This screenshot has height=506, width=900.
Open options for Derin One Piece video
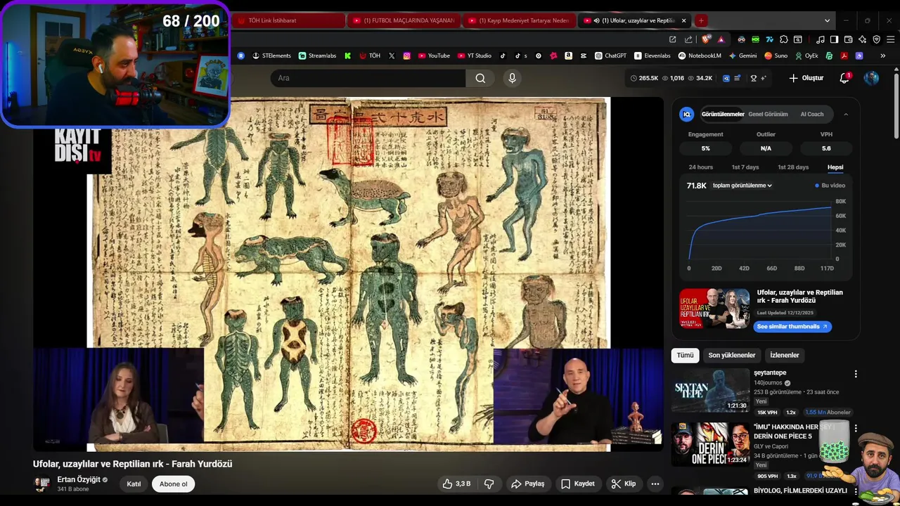(856, 428)
